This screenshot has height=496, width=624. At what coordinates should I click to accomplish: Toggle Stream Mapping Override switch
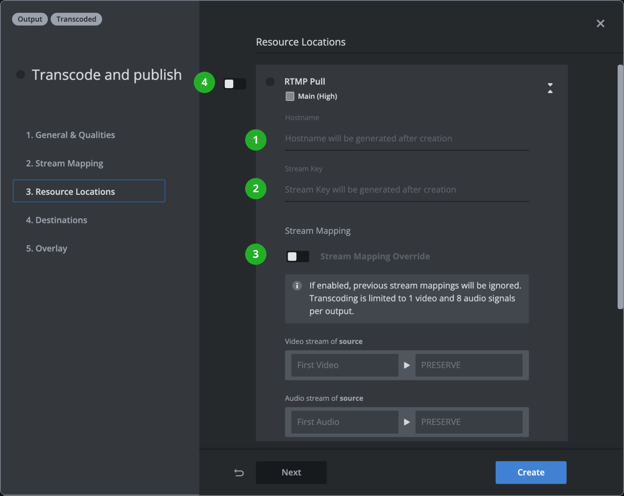click(x=297, y=256)
